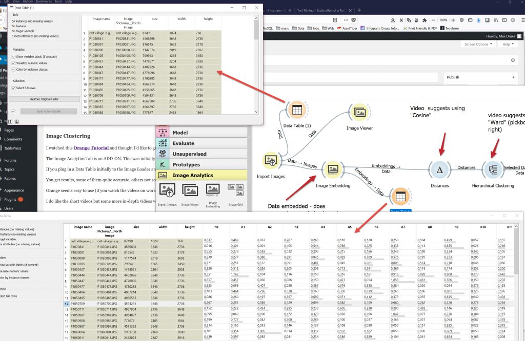Select the Image Embedding node on canvas

click(332, 169)
